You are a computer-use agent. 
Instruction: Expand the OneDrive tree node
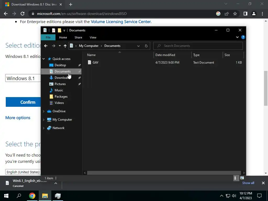44,111
